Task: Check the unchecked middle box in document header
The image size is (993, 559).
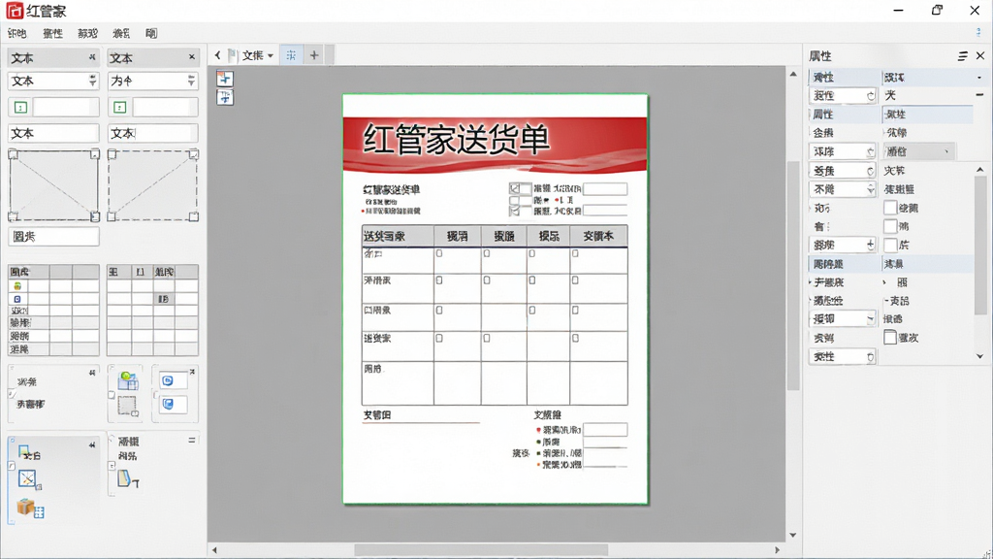Action: (x=515, y=200)
